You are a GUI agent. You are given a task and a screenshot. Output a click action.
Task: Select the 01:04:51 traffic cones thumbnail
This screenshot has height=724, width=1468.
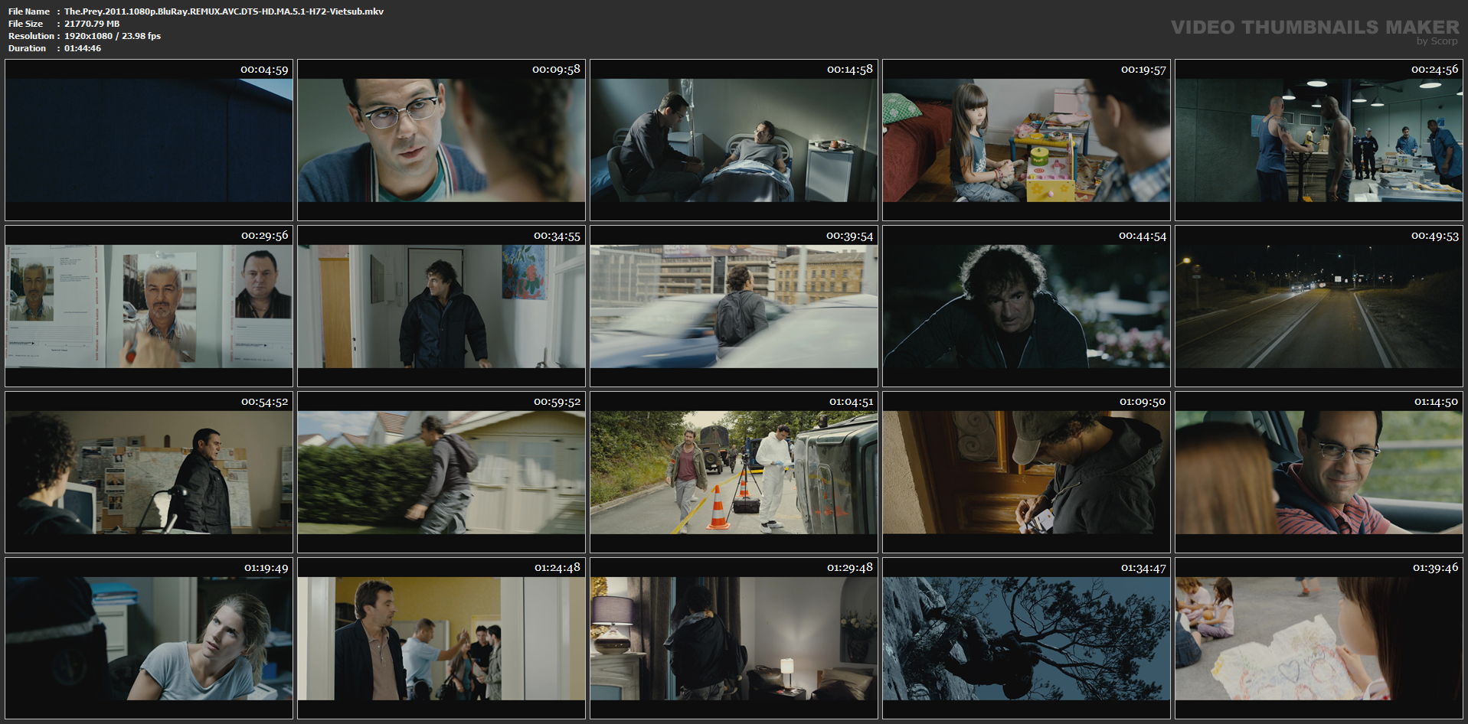point(734,472)
